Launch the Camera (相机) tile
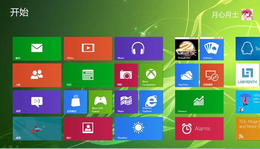 tap(126, 75)
